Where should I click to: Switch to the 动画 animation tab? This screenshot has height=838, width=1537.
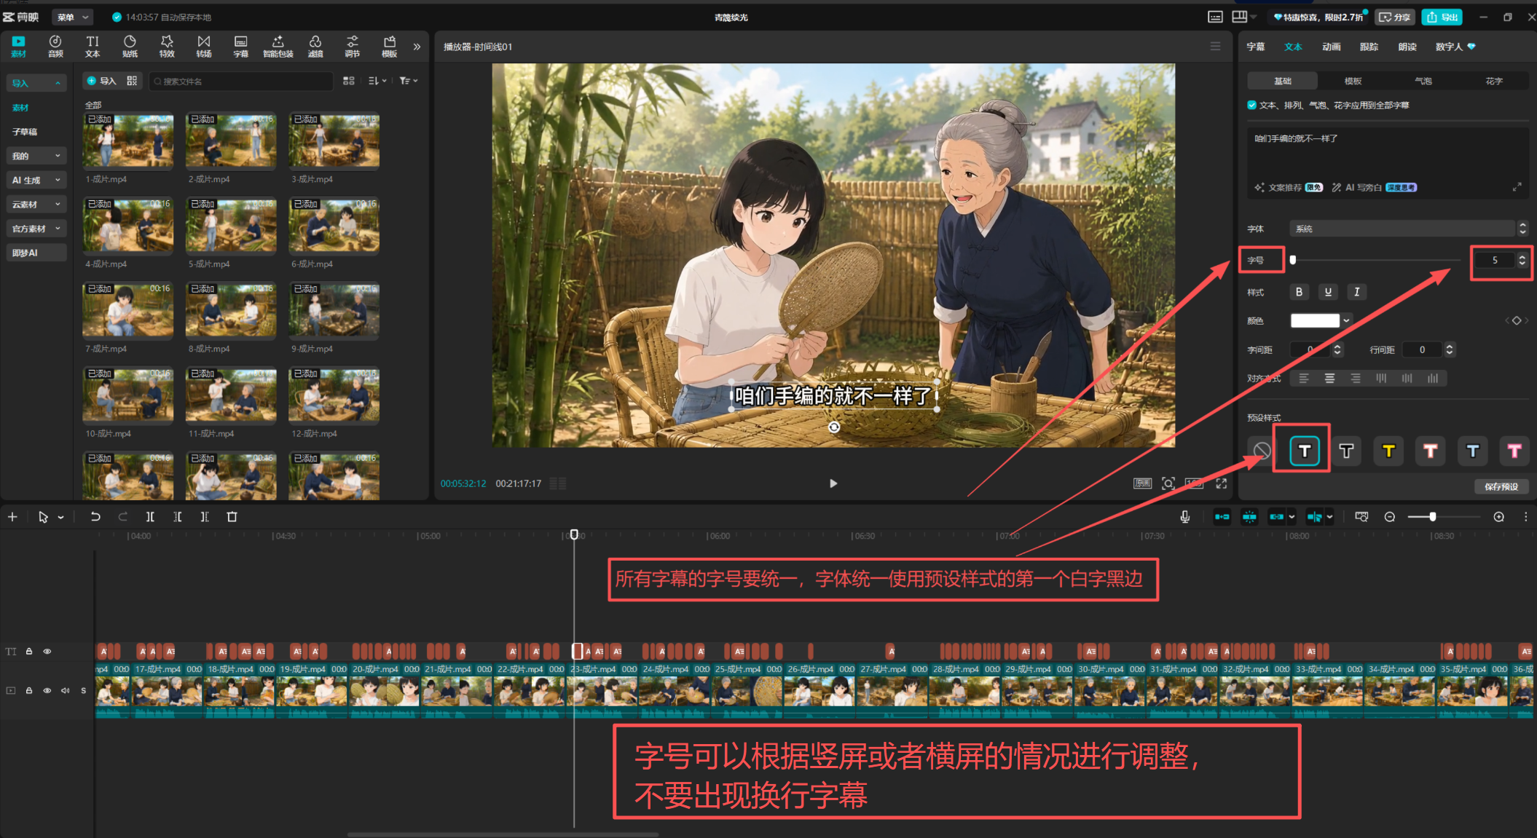1331,47
